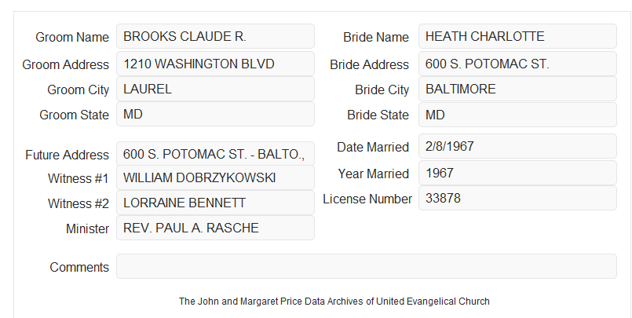Screen dimensions: 632x318
Task: Click the Date Married field
Action: 517,146
